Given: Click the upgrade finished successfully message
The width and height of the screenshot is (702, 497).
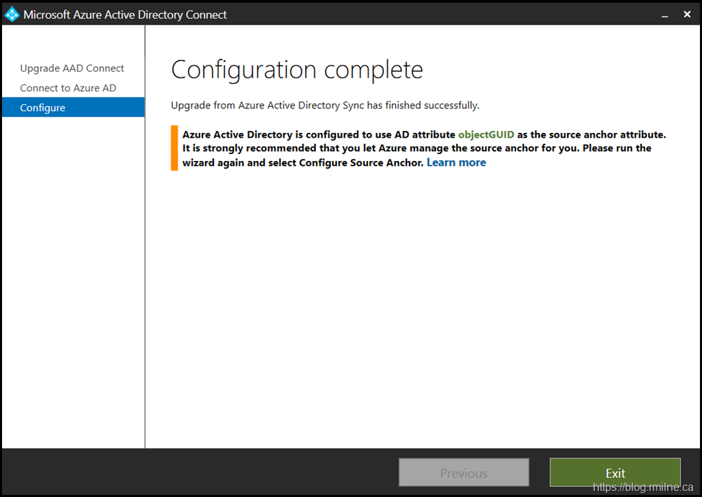Looking at the screenshot, I should point(325,106).
